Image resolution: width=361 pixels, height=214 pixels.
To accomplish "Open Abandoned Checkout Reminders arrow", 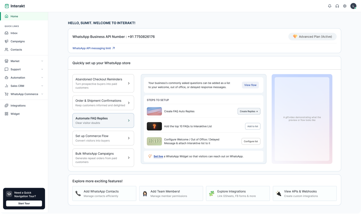I will (129, 84).
